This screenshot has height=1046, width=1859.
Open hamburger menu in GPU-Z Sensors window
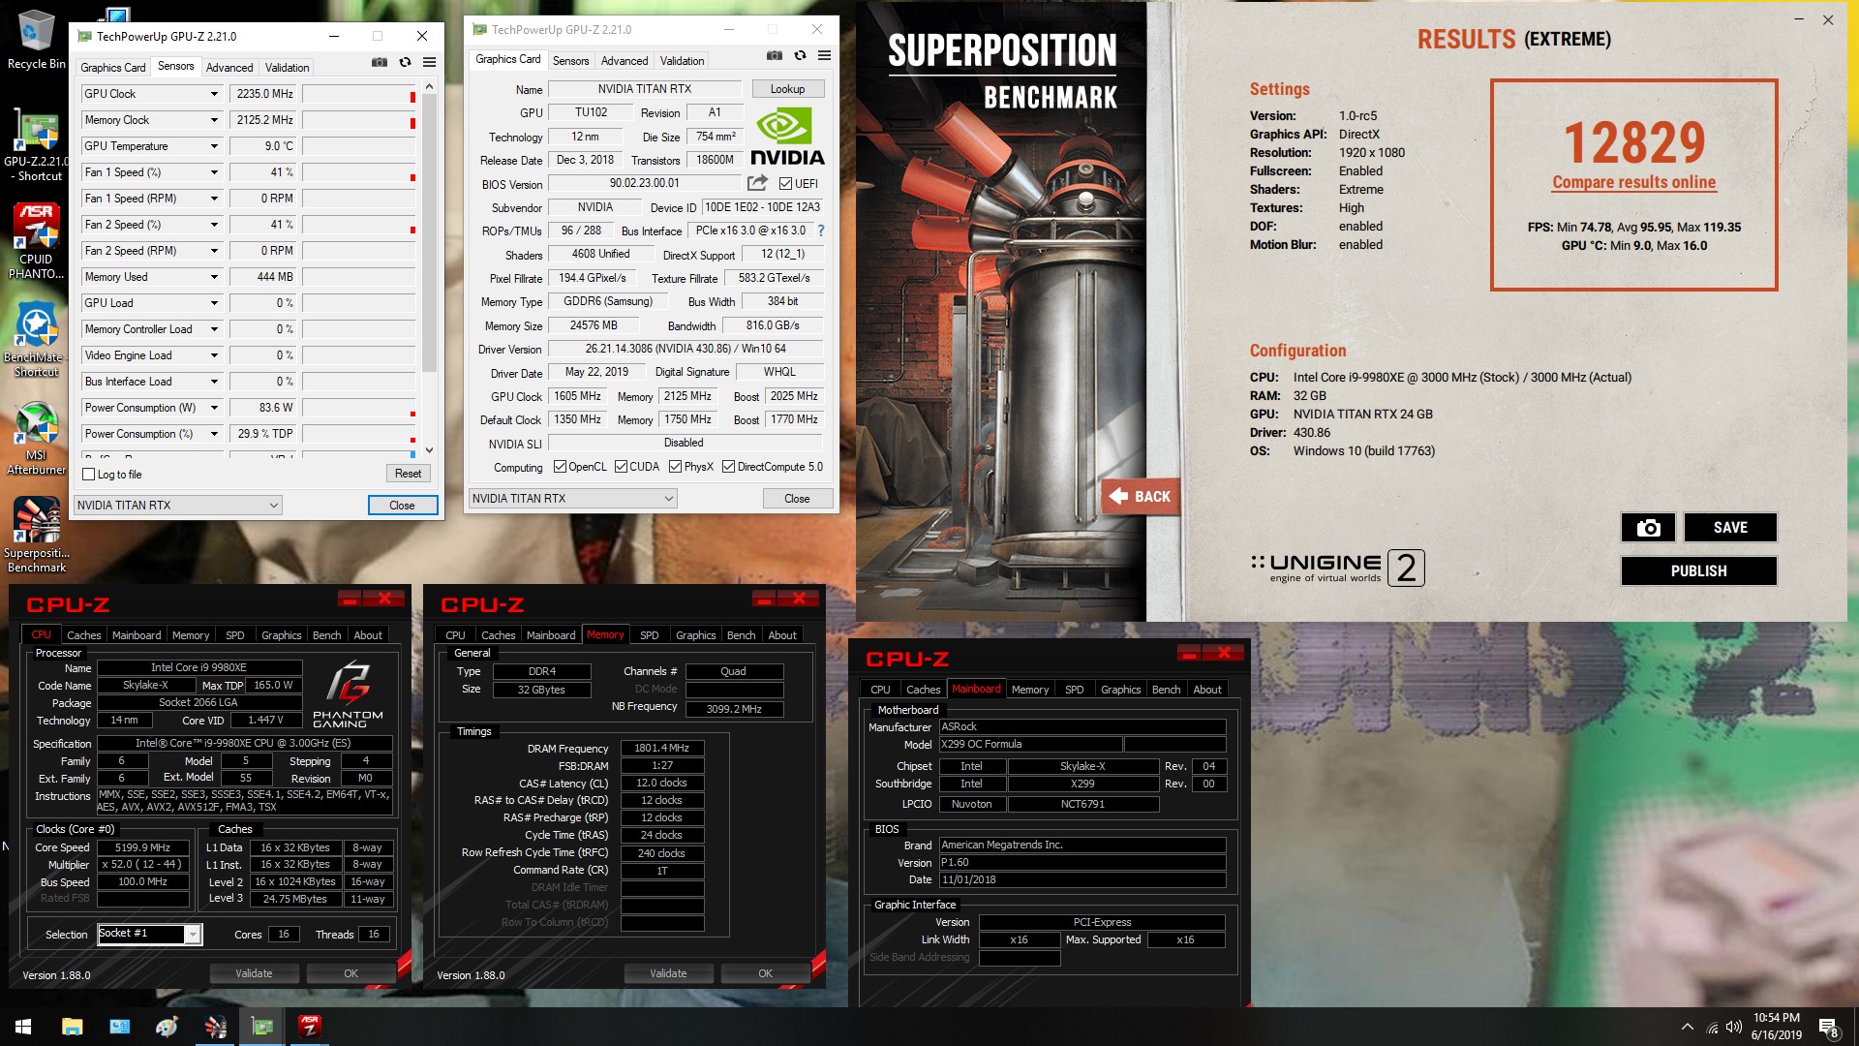pos(429,63)
